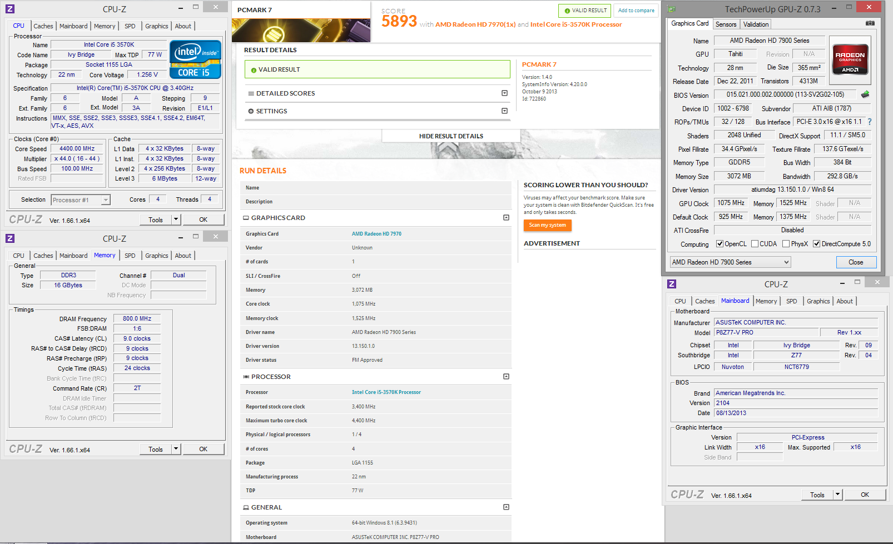The image size is (893, 544).
Task: Click the Radeon Graphics logo in GPU-Z
Action: 850,59
